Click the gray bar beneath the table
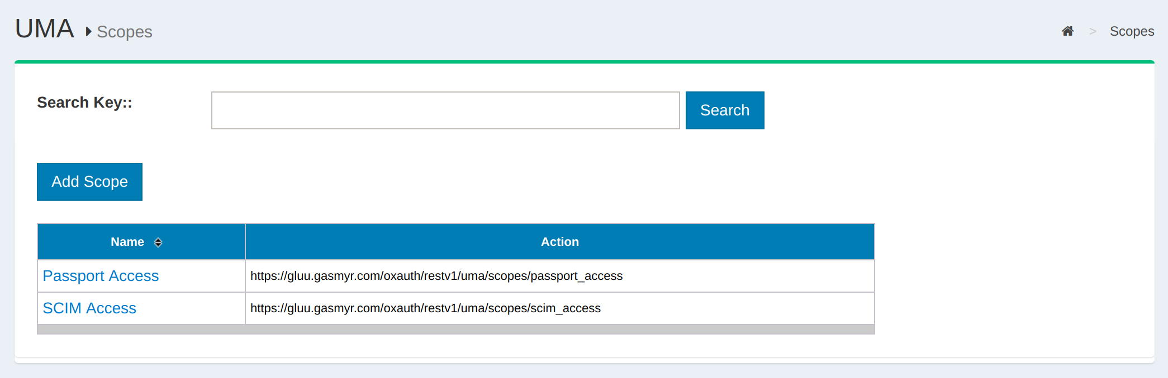 point(455,329)
